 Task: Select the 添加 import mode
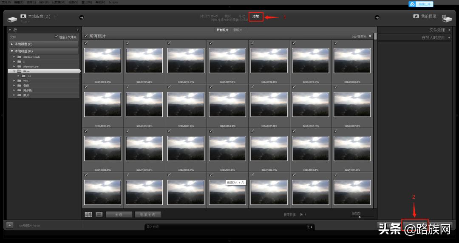pyautogui.click(x=255, y=17)
